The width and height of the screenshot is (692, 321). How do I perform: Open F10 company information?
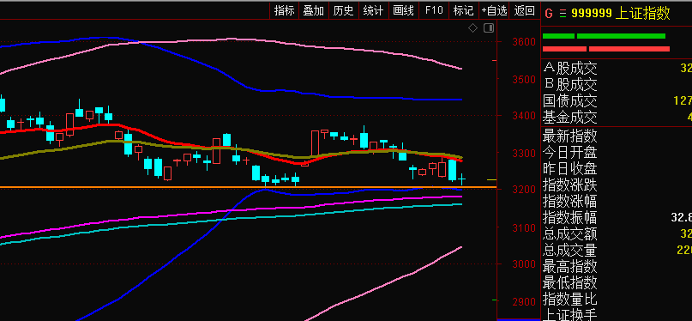[x=434, y=11]
